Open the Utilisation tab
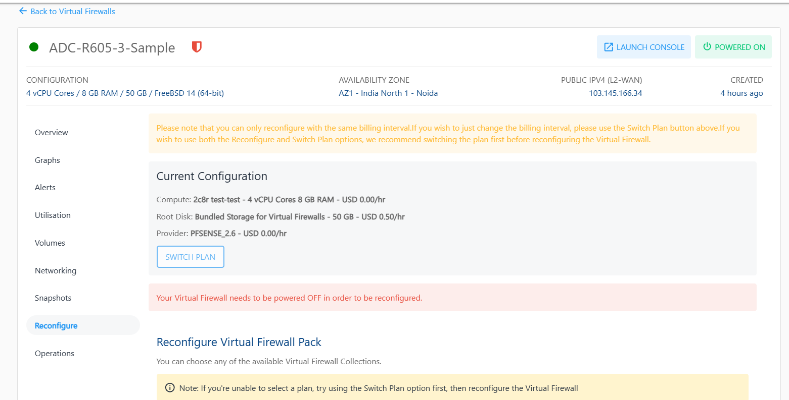The width and height of the screenshot is (789, 400). click(53, 215)
